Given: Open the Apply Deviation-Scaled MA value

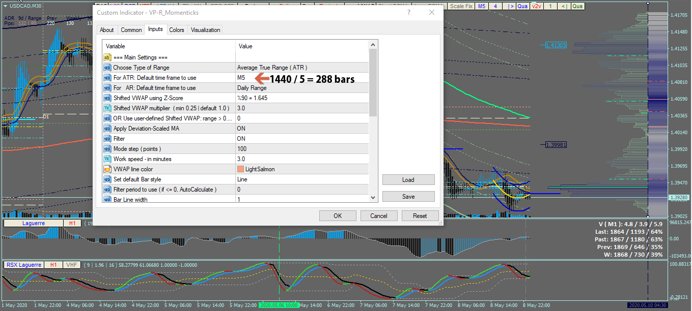Looking at the screenshot, I should click(302, 129).
